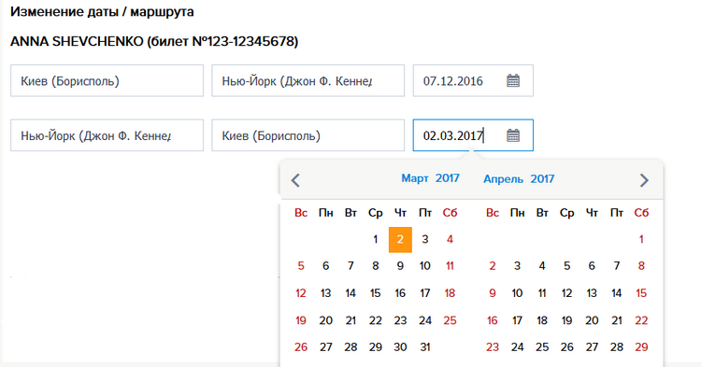701x367 pixels.
Task: Select highlighted March 2 date
Action: 400,240
